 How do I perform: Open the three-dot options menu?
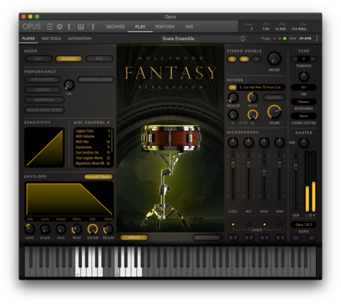tap(317, 38)
